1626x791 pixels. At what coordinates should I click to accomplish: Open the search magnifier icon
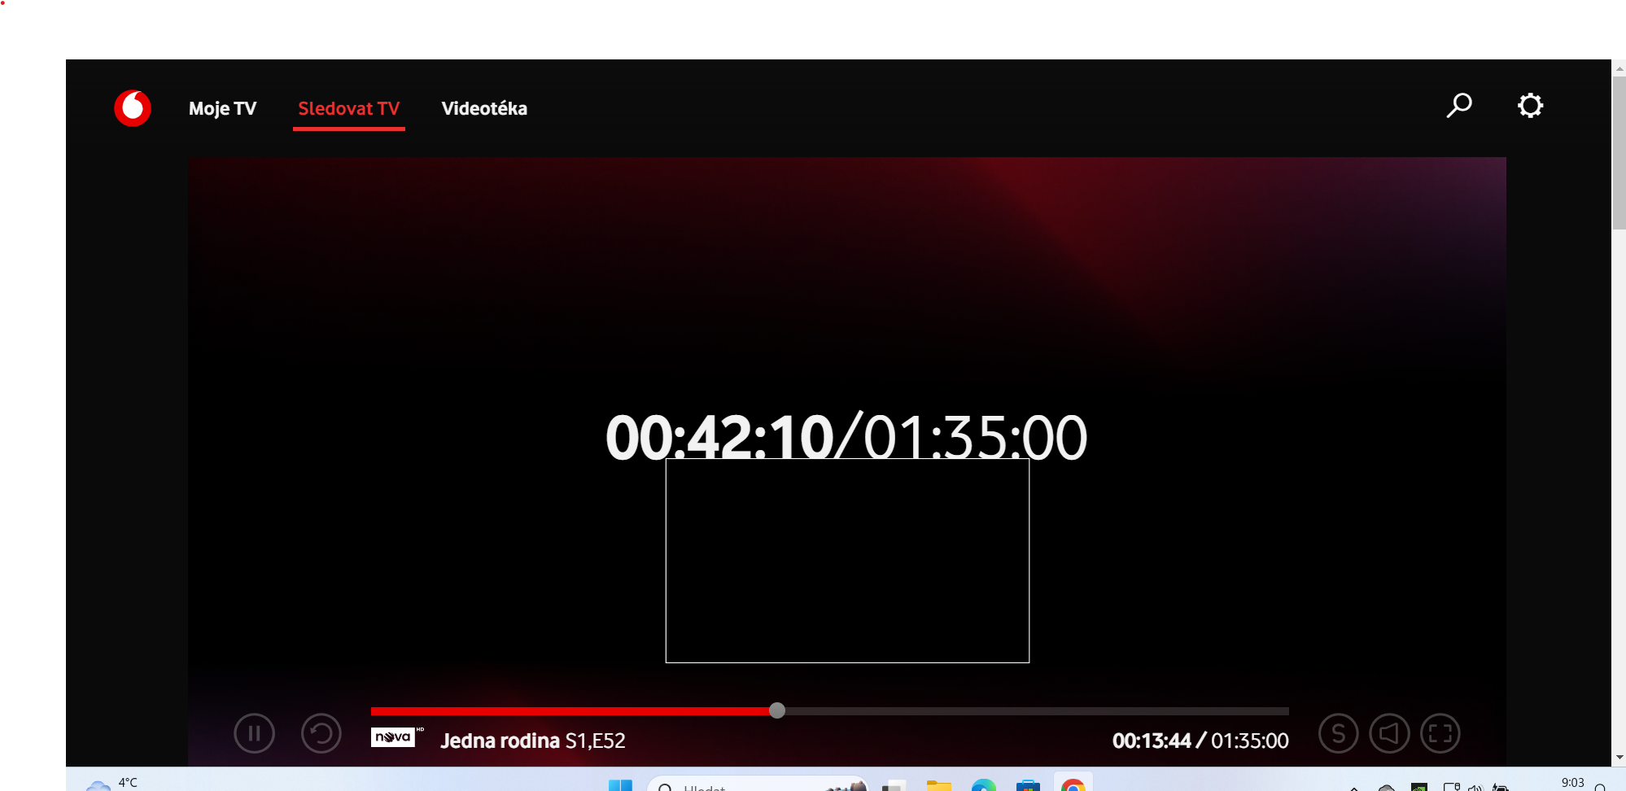(x=1458, y=106)
